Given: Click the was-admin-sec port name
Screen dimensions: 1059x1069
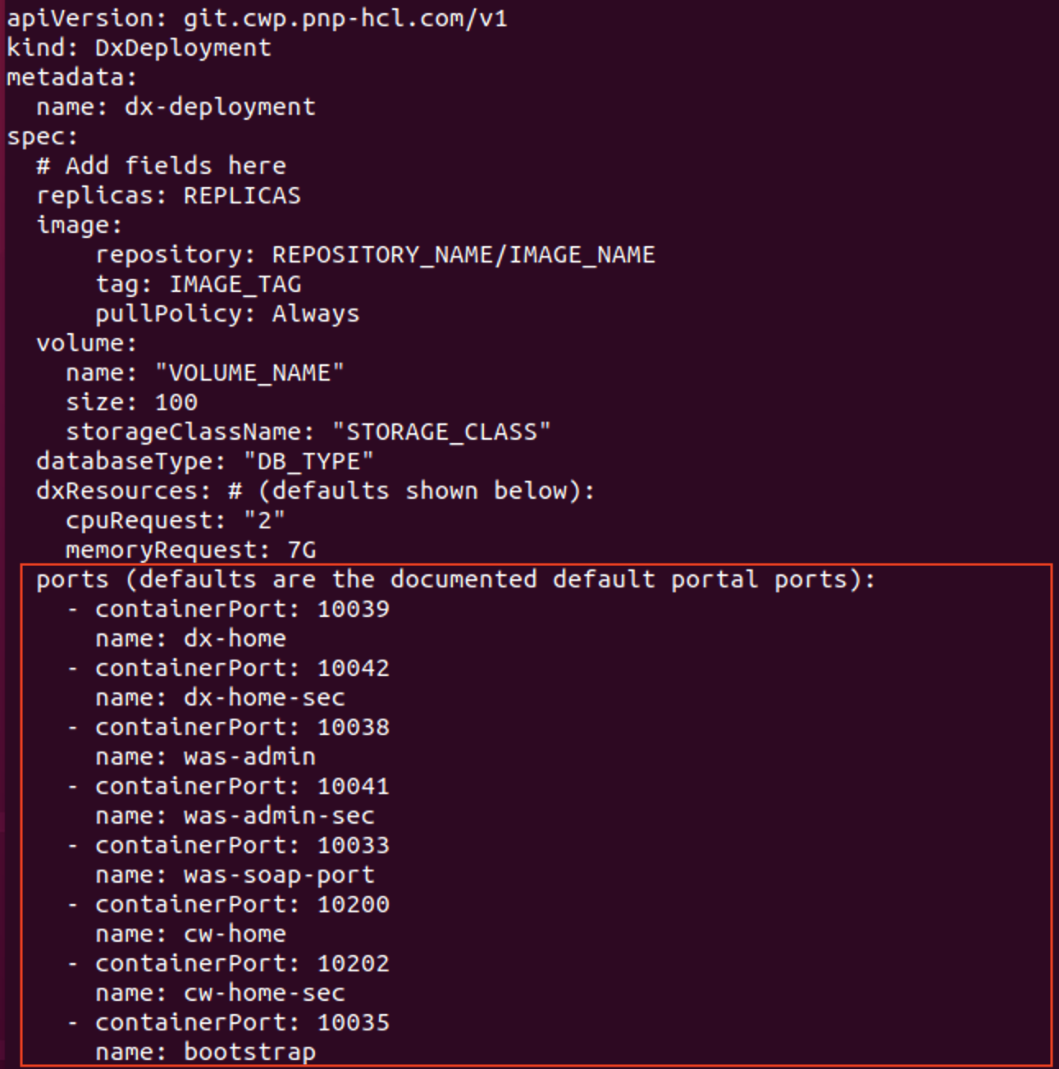Looking at the screenshot, I should pos(279,815).
